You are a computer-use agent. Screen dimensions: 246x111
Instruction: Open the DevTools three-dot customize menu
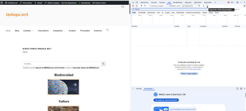click(x=241, y=3)
